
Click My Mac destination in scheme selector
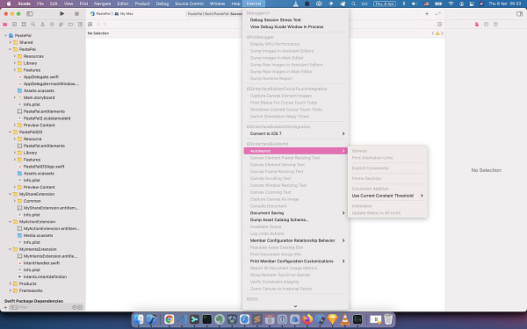pos(124,14)
